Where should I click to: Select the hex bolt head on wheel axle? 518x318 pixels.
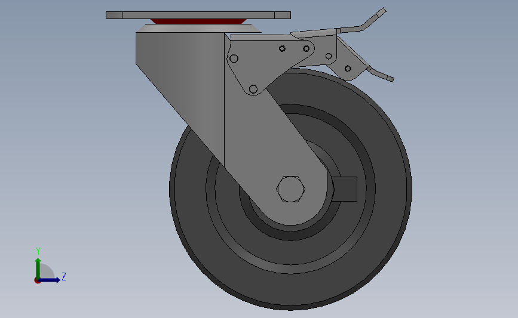point(290,189)
